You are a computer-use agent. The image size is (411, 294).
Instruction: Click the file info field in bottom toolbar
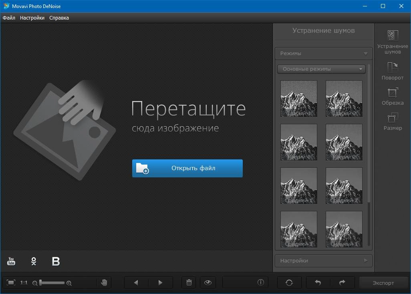tap(245, 282)
